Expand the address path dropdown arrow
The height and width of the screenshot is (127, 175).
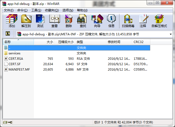[171, 34]
